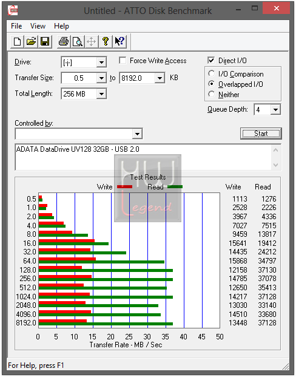
Task: Select Overlapped I/O radio option
Action: [x=212, y=84]
